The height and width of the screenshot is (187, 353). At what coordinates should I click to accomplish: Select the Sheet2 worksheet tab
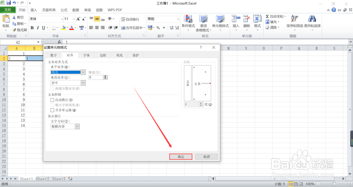[43, 179]
